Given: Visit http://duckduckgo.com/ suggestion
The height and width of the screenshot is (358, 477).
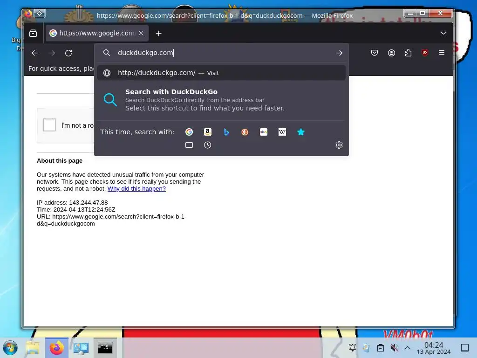Looking at the screenshot, I should 221,73.
